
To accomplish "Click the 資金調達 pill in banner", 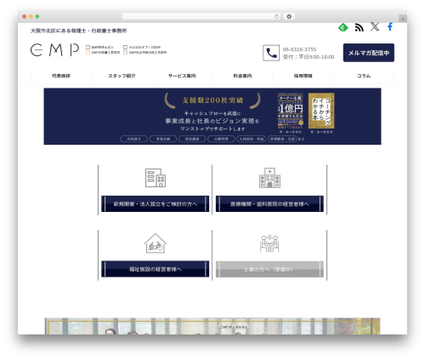I will point(192,139).
